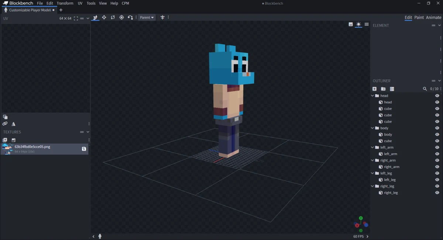
Task: Select texture 63b34fbd0e5cce05.png in list
Action: 44,149
